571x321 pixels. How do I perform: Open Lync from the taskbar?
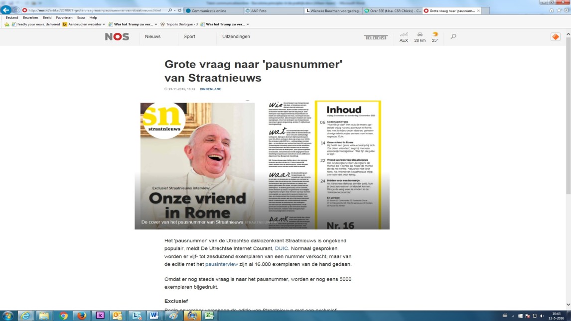[137, 316]
